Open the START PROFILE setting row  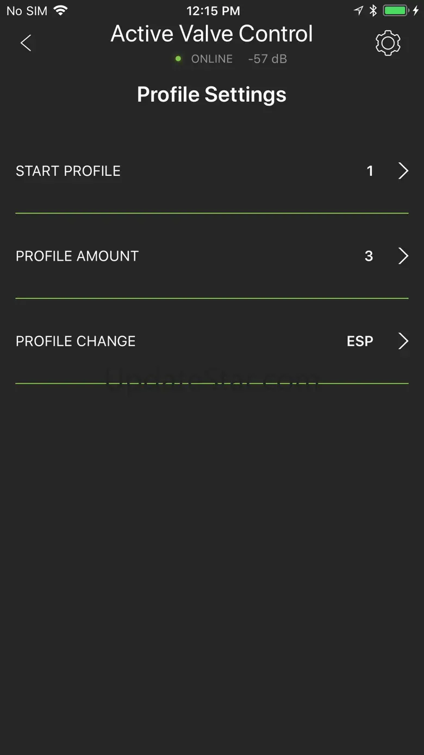coord(68,171)
